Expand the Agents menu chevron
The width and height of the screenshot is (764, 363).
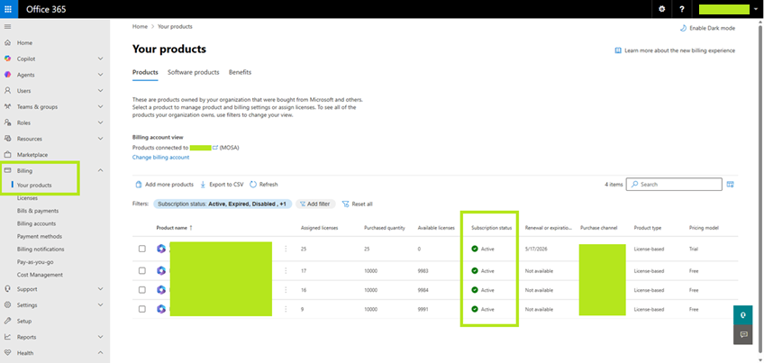click(100, 75)
